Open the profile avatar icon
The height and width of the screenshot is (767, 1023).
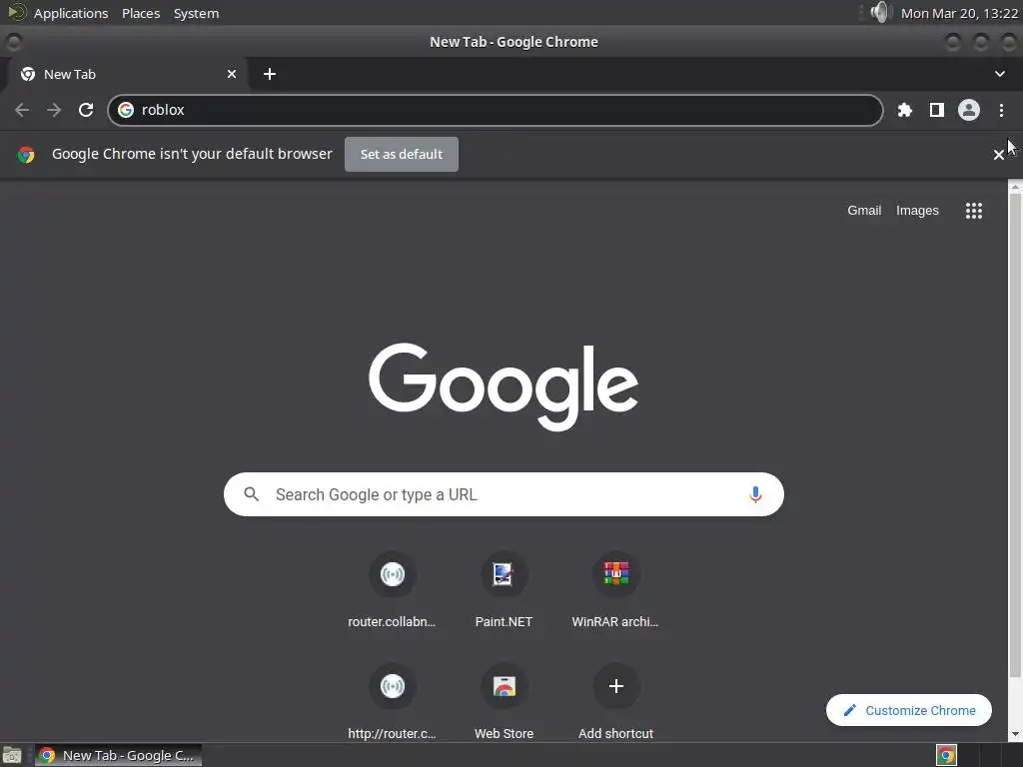coord(969,110)
